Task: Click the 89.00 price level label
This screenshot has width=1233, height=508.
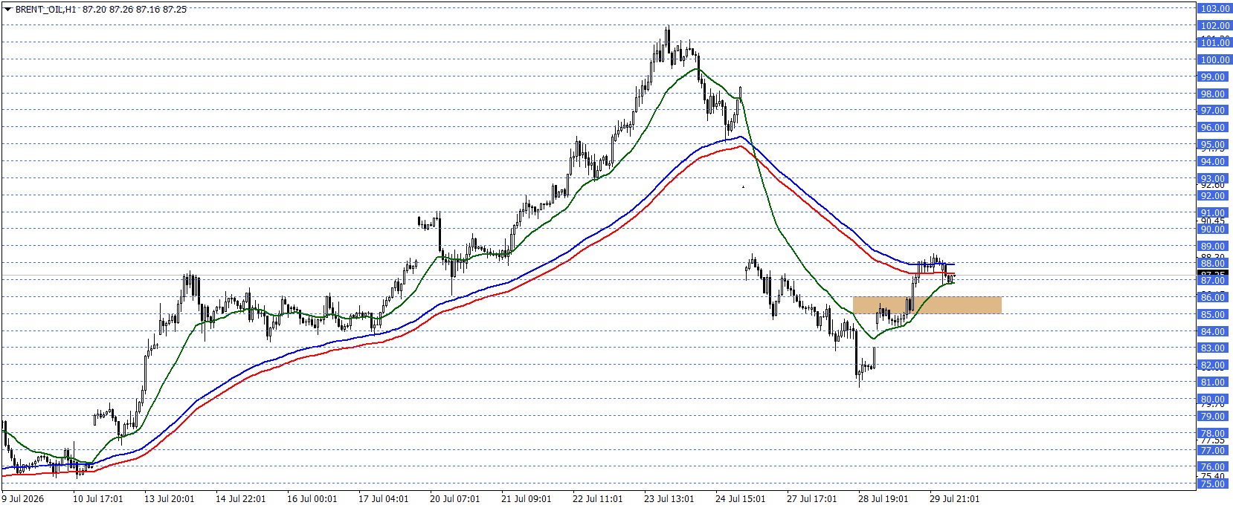Action: pos(1214,247)
